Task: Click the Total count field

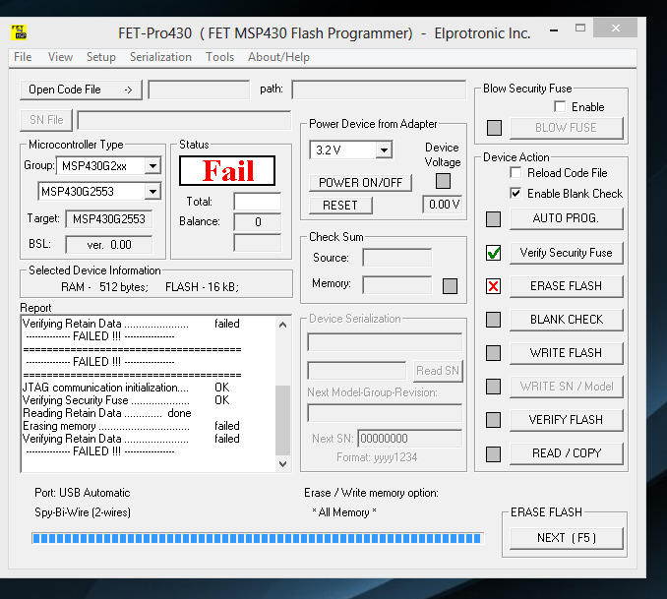Action: 258,202
